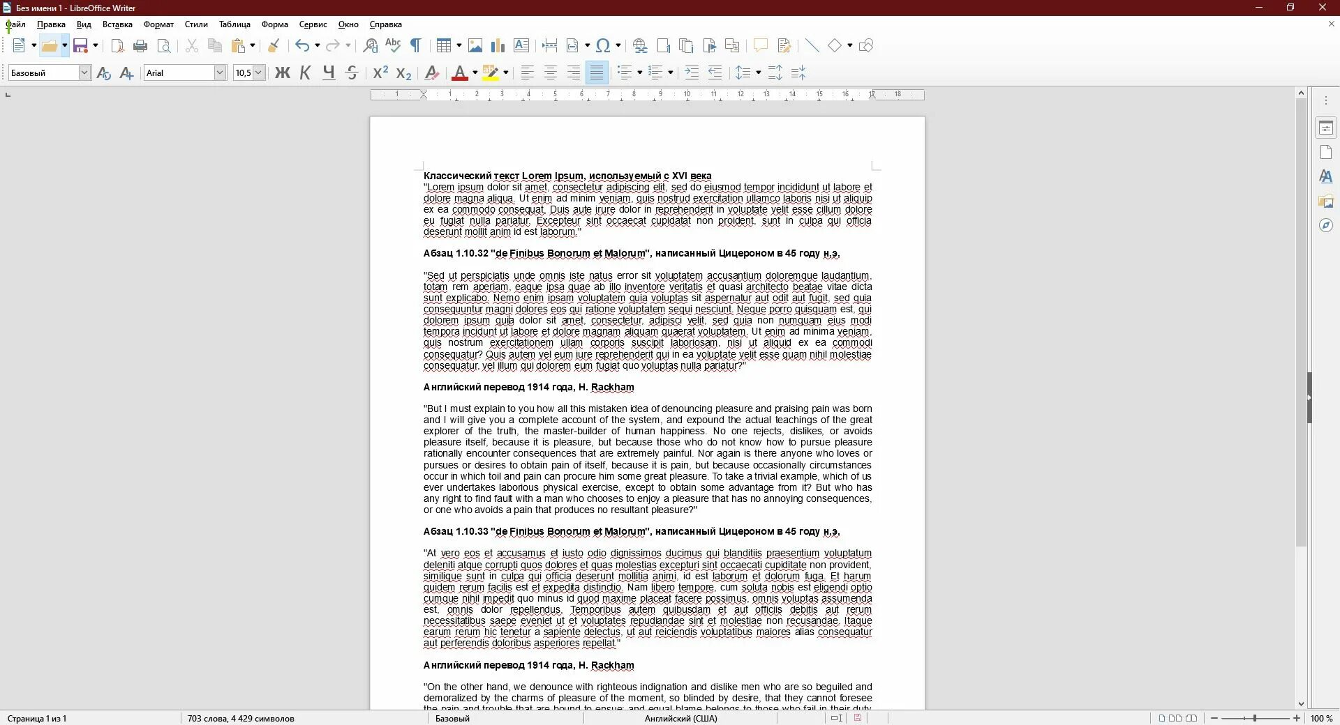
Task: Expand bullet list dropdown arrow
Action: coord(640,72)
